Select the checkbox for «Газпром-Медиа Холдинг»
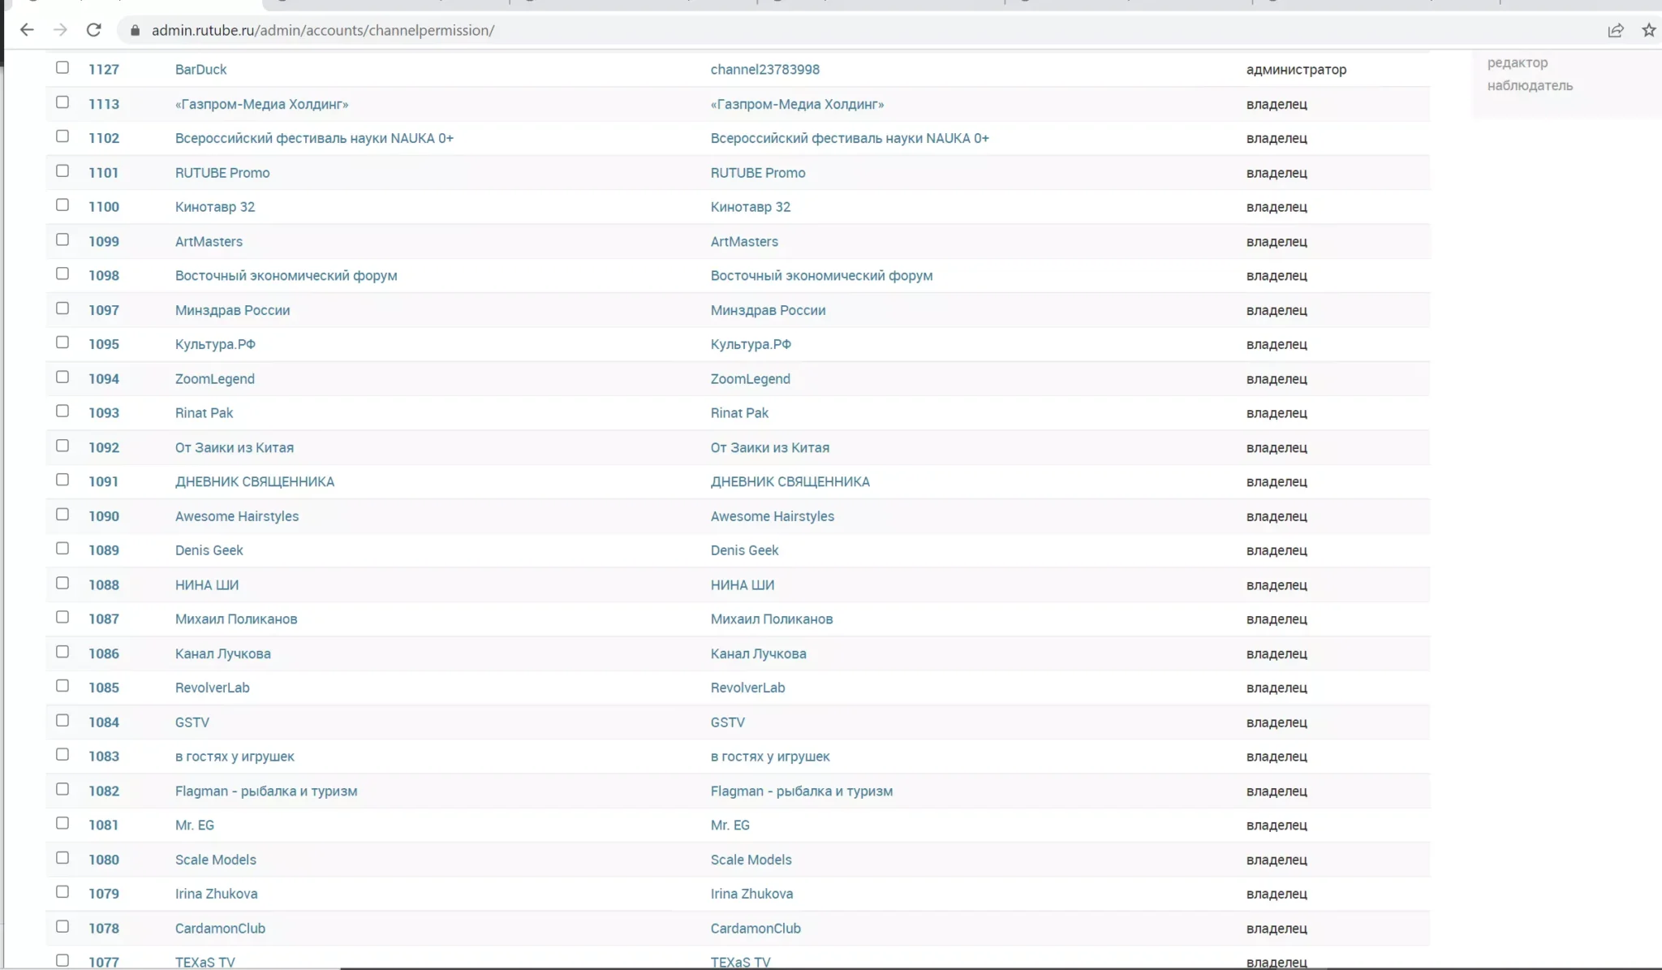Screen dimensions: 1662x970 [62, 102]
